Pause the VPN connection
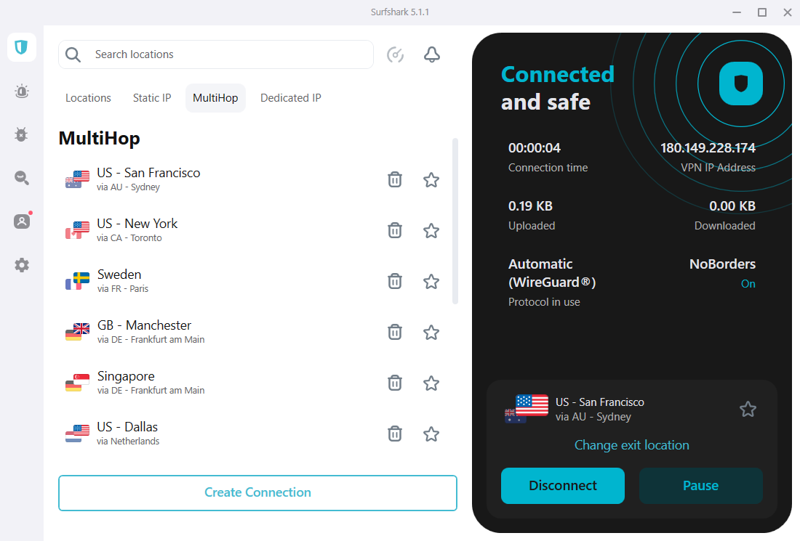800x541 pixels. [x=701, y=486]
